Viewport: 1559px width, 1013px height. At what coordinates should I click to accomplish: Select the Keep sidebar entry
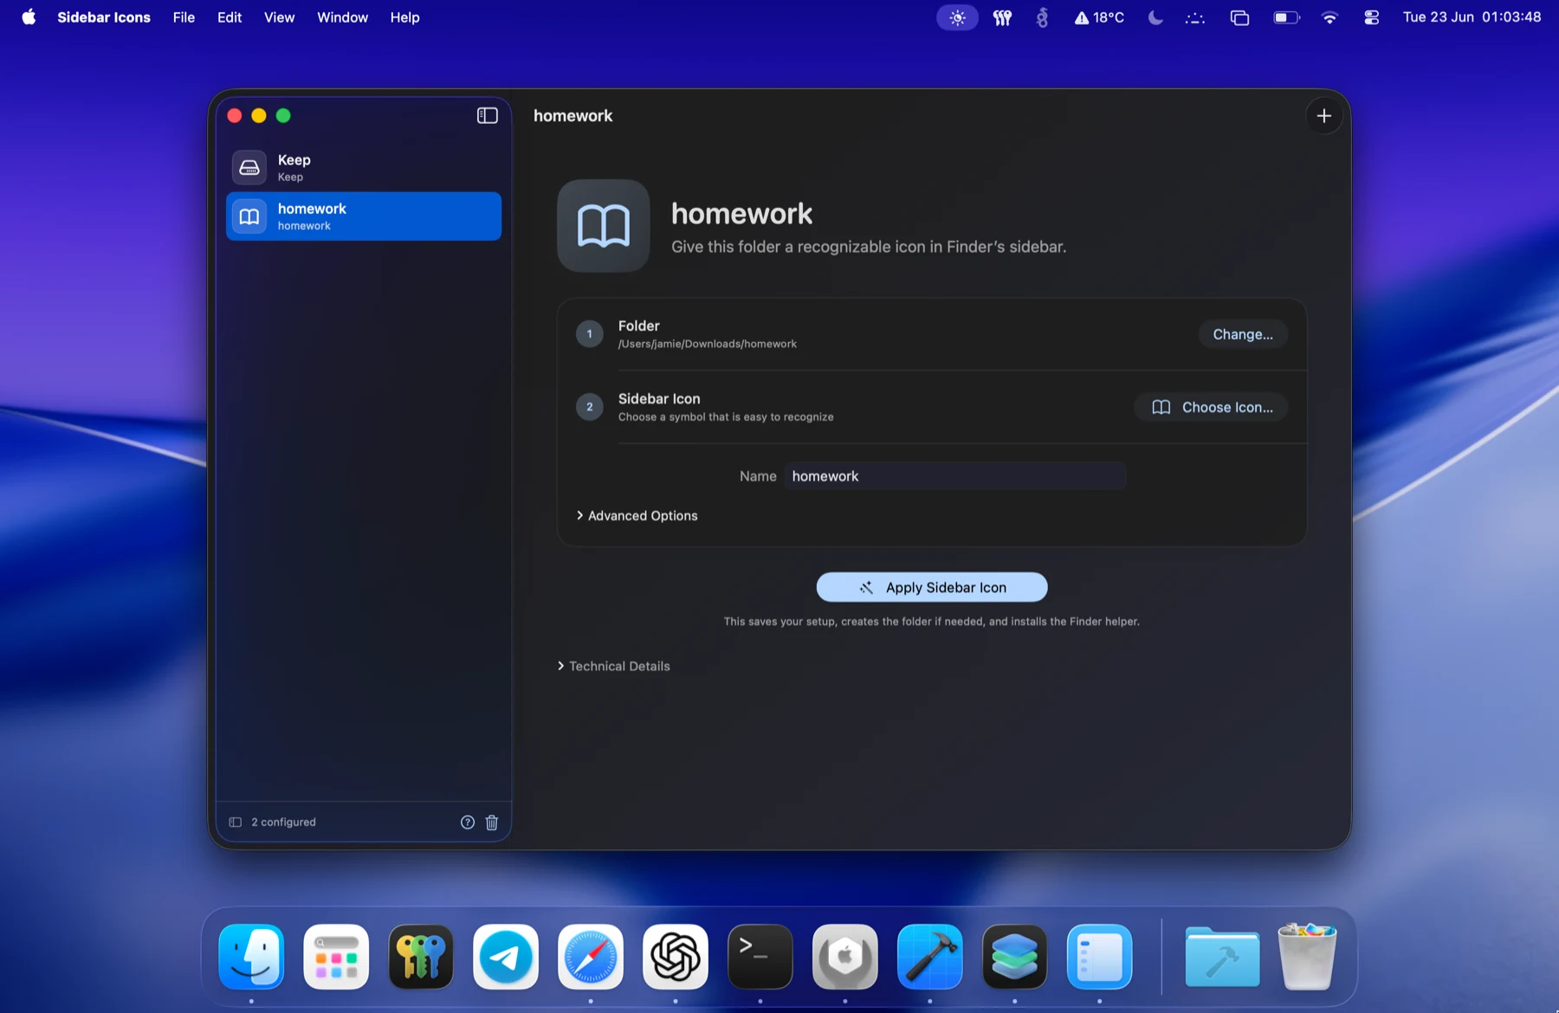pos(364,167)
